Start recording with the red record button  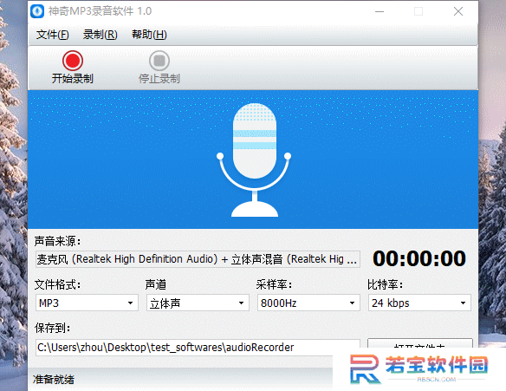pos(73,61)
